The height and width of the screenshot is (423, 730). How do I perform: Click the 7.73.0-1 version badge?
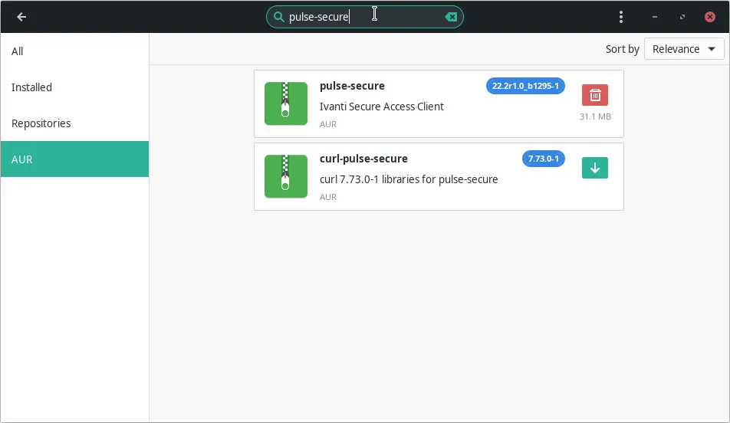(544, 159)
